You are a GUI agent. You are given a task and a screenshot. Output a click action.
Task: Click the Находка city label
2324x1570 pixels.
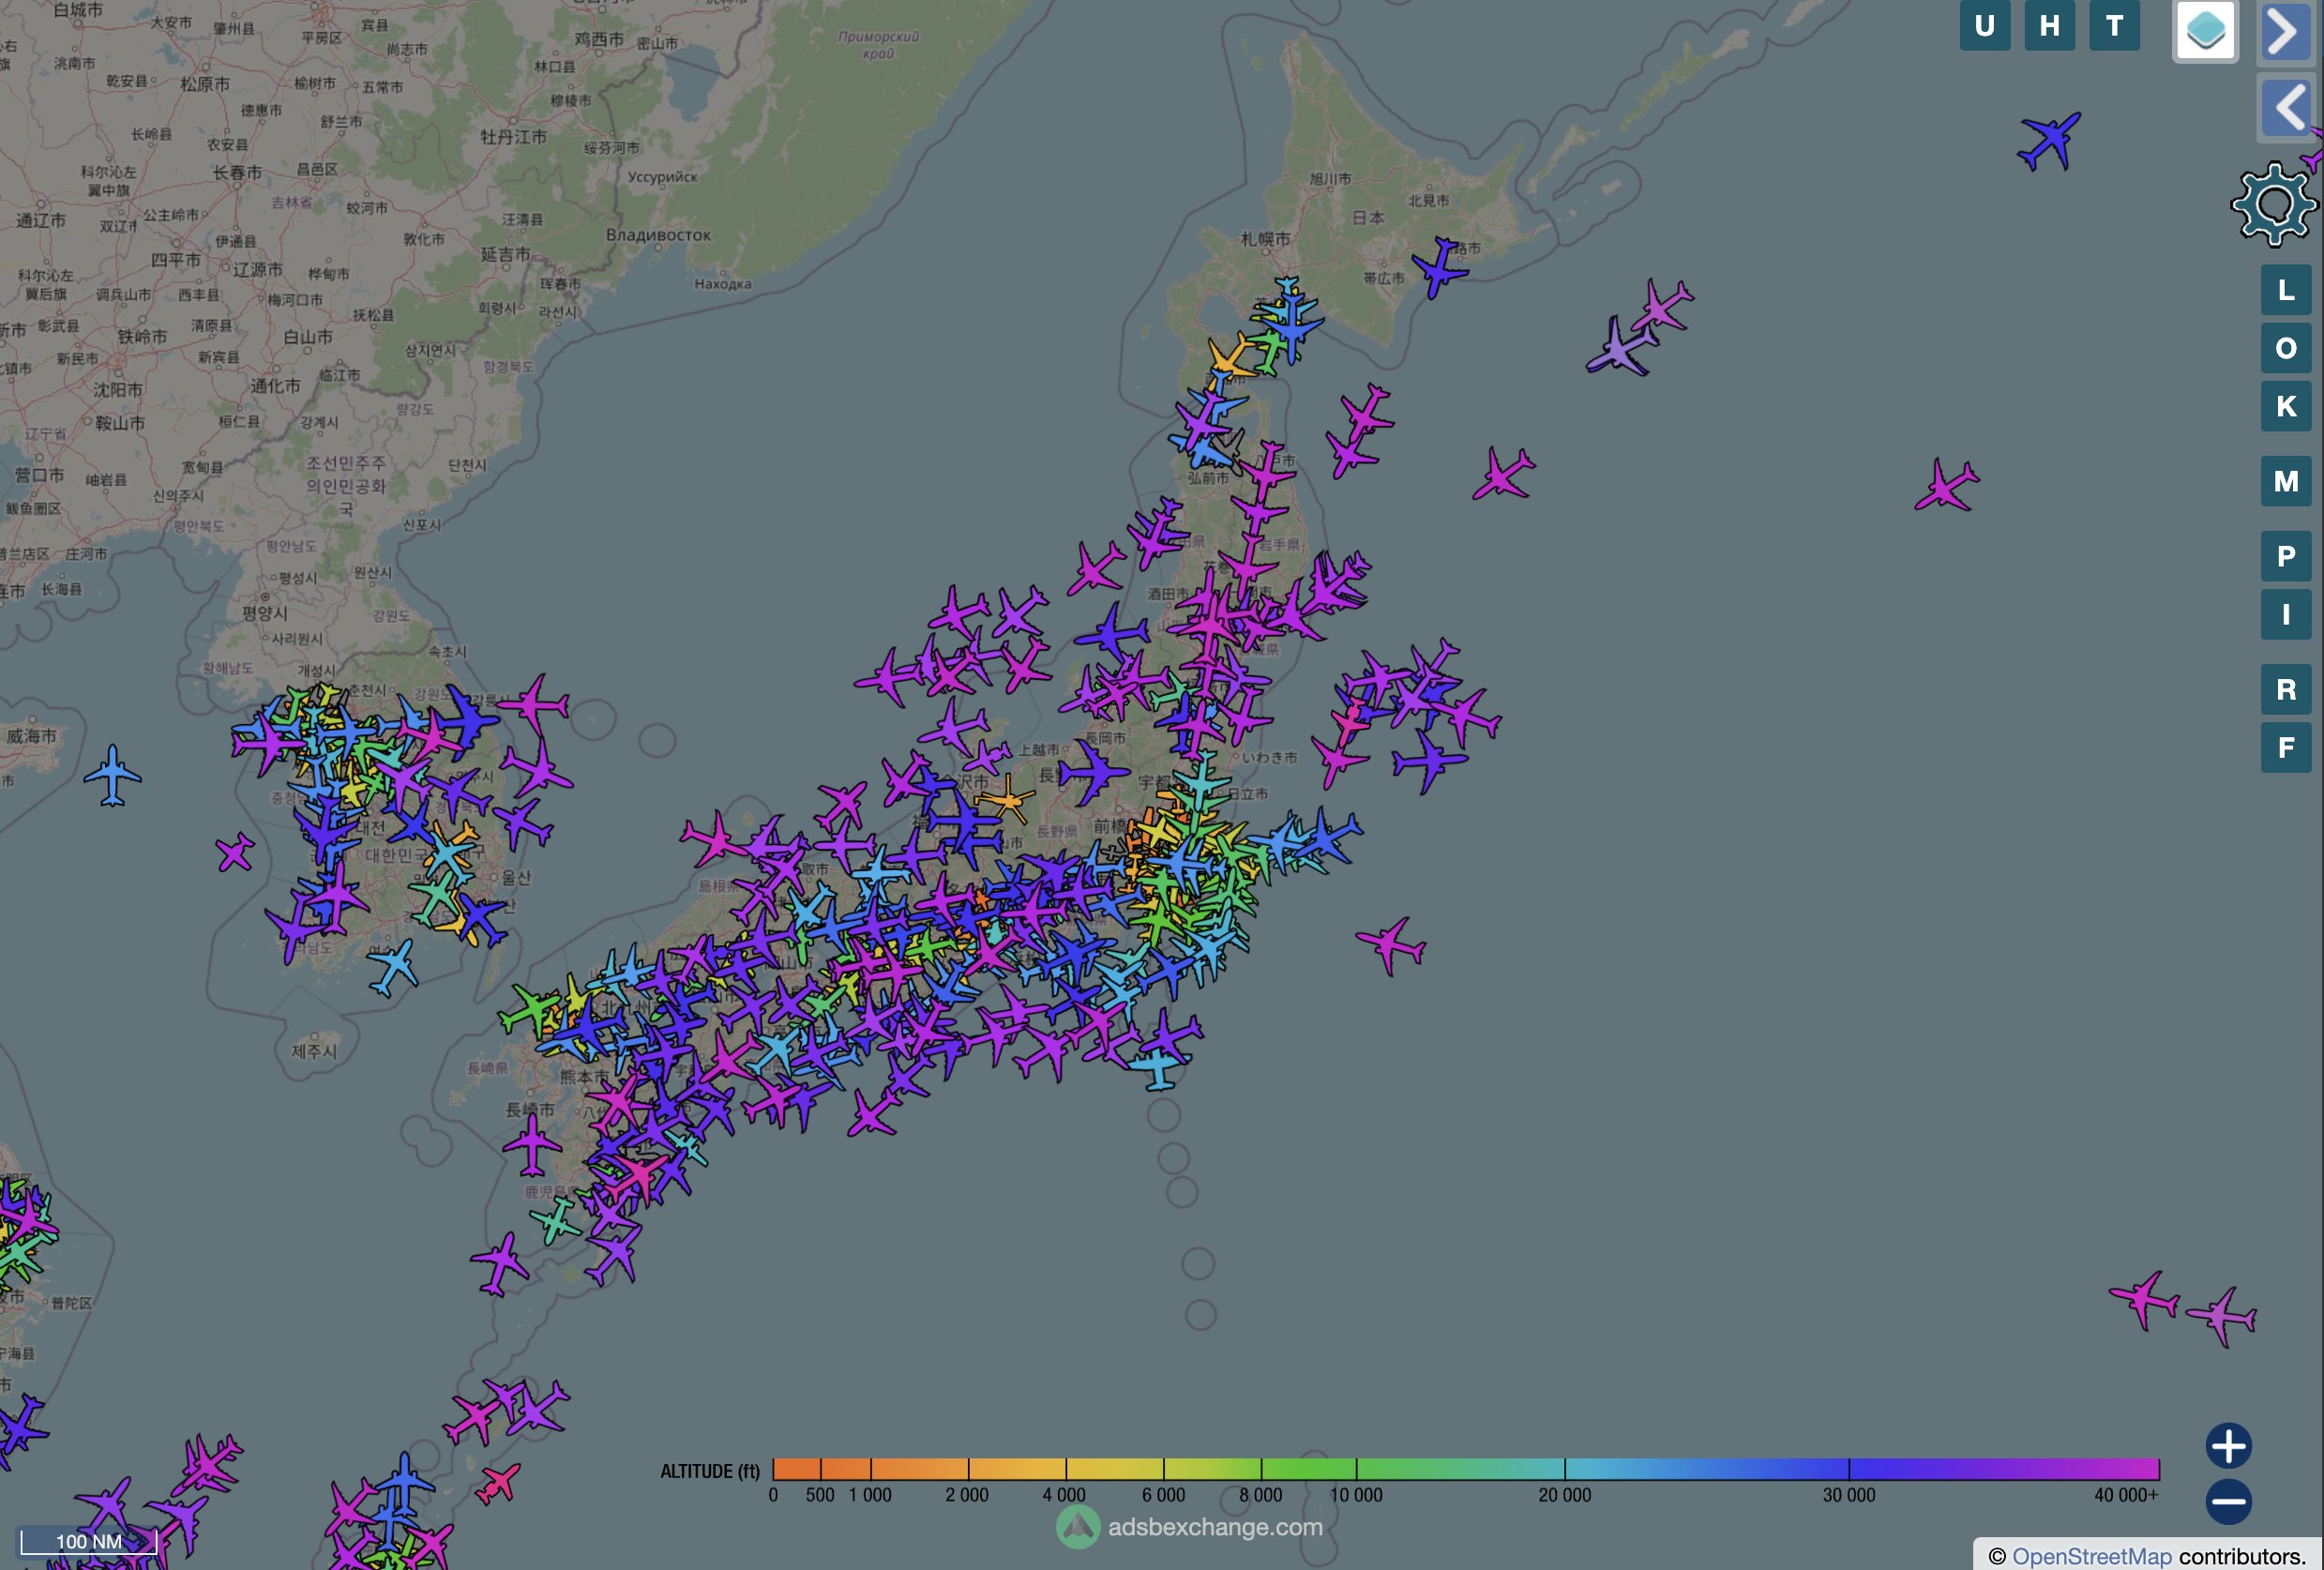pyautogui.click(x=722, y=284)
